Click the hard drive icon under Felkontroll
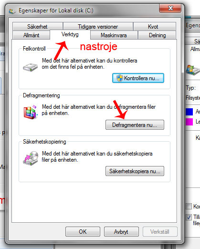Screen dimensions: 200x249 (30, 67)
